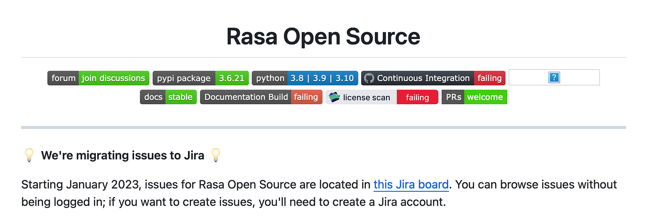Open the pypi package badge
The image size is (645, 223).
(x=201, y=78)
